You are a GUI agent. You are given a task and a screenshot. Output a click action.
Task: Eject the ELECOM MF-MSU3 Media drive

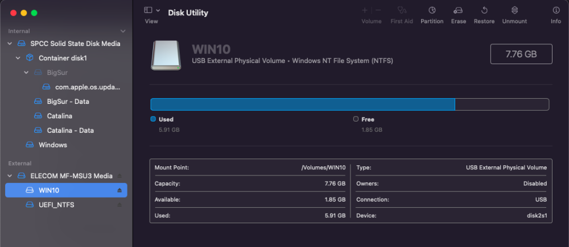pyautogui.click(x=119, y=175)
